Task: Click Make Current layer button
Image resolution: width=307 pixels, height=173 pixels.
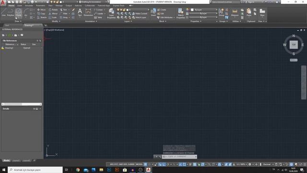Action: (140, 13)
